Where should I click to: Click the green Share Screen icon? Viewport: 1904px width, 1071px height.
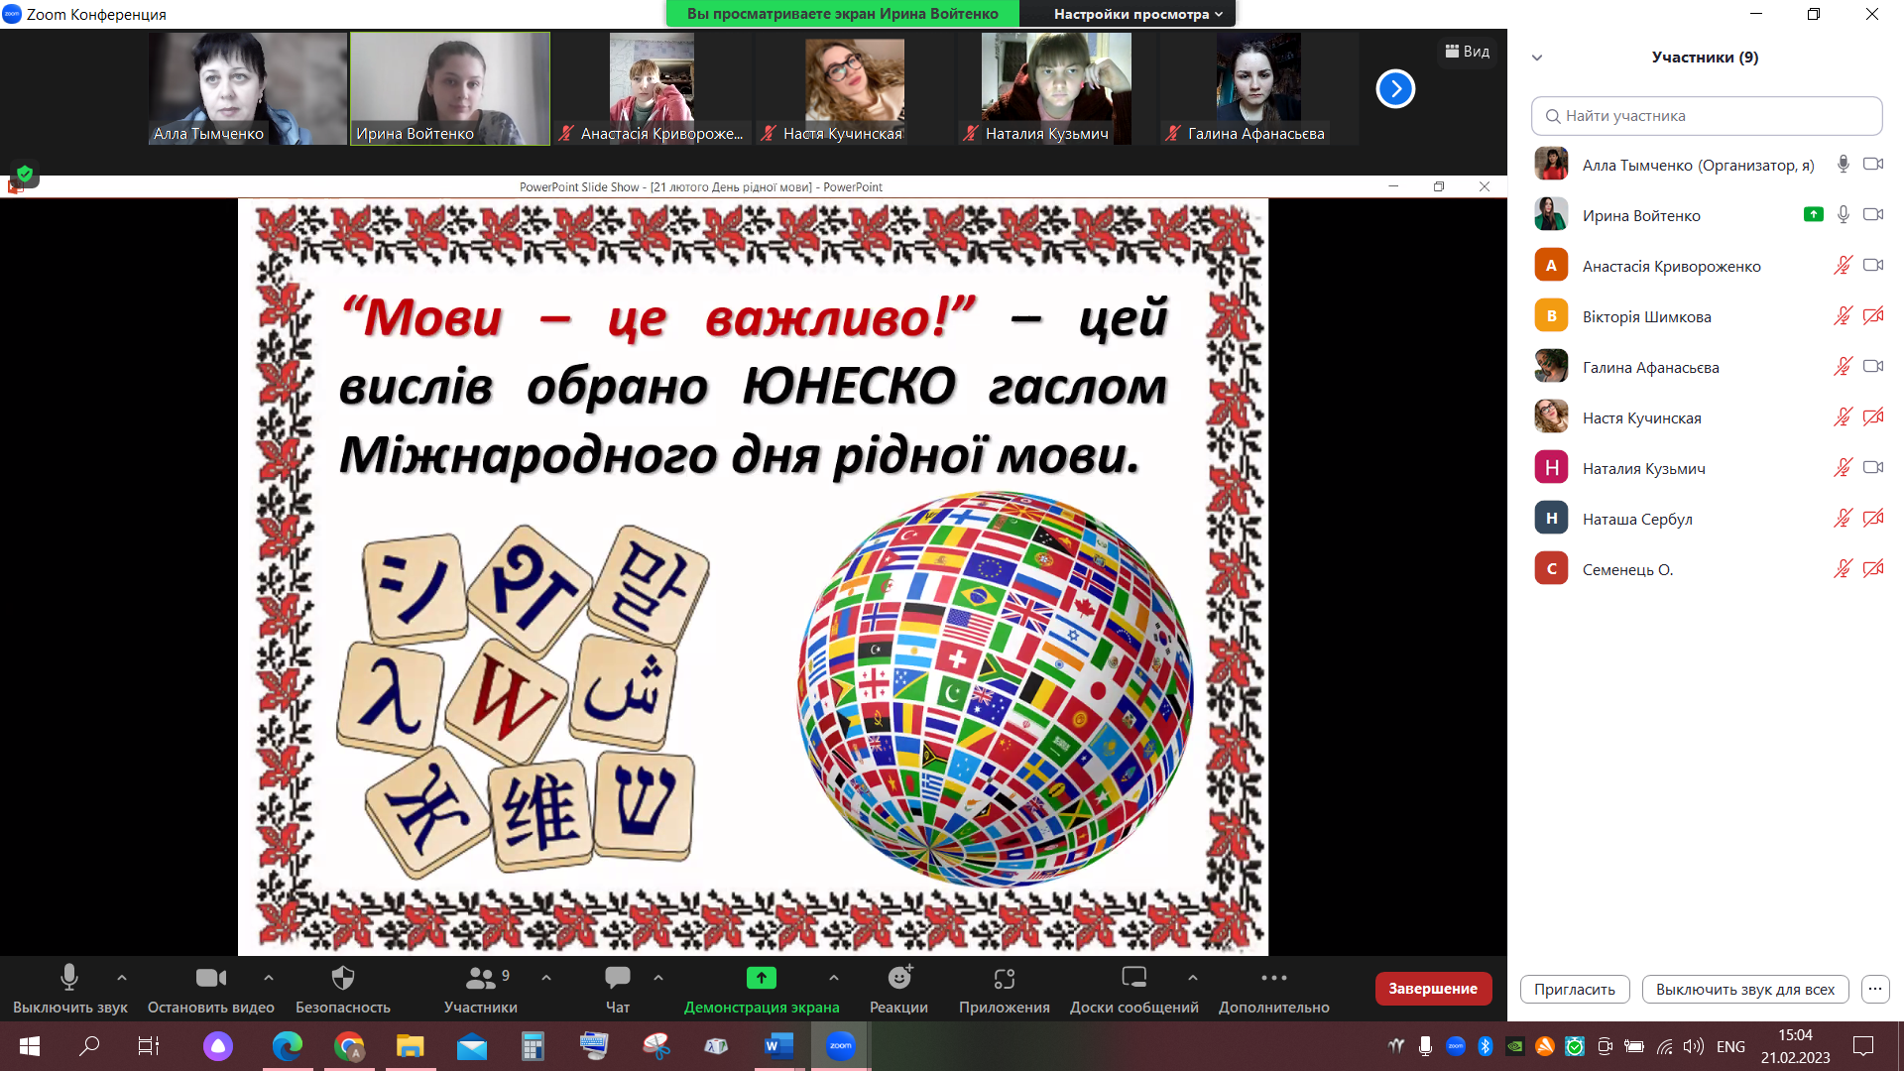tap(761, 979)
